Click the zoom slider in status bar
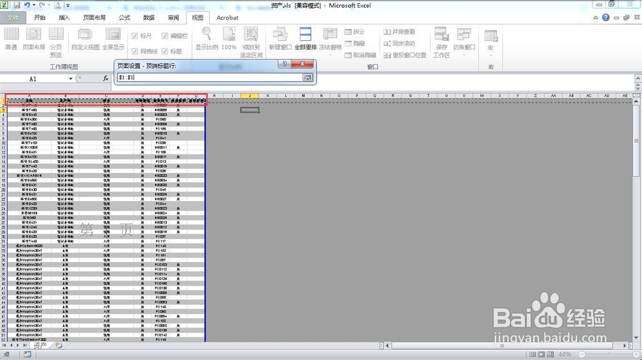The height and width of the screenshot is (360, 642). (610, 354)
